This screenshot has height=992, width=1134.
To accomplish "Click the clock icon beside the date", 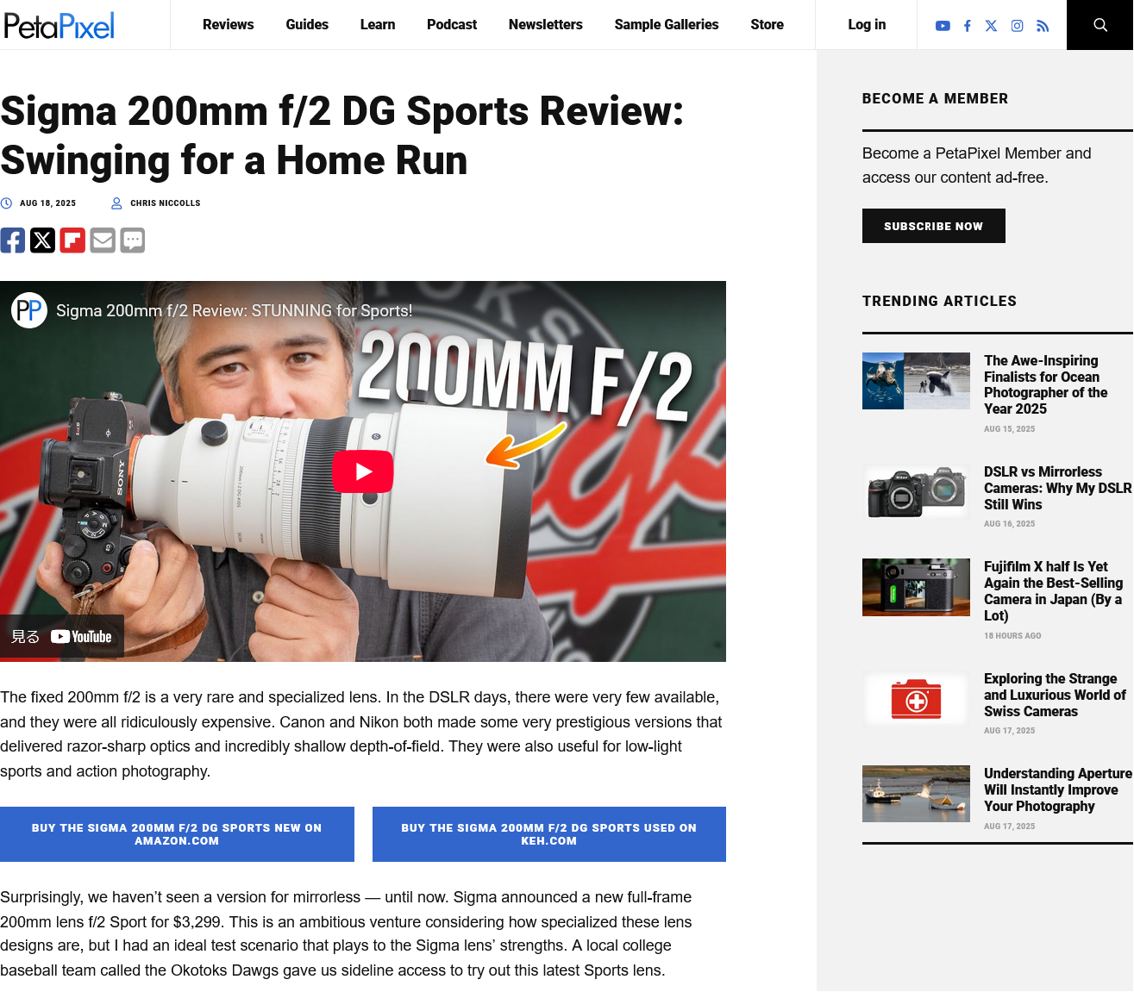I will coord(6,203).
